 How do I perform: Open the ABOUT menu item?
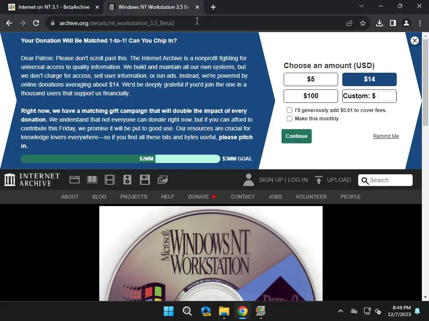point(70,197)
